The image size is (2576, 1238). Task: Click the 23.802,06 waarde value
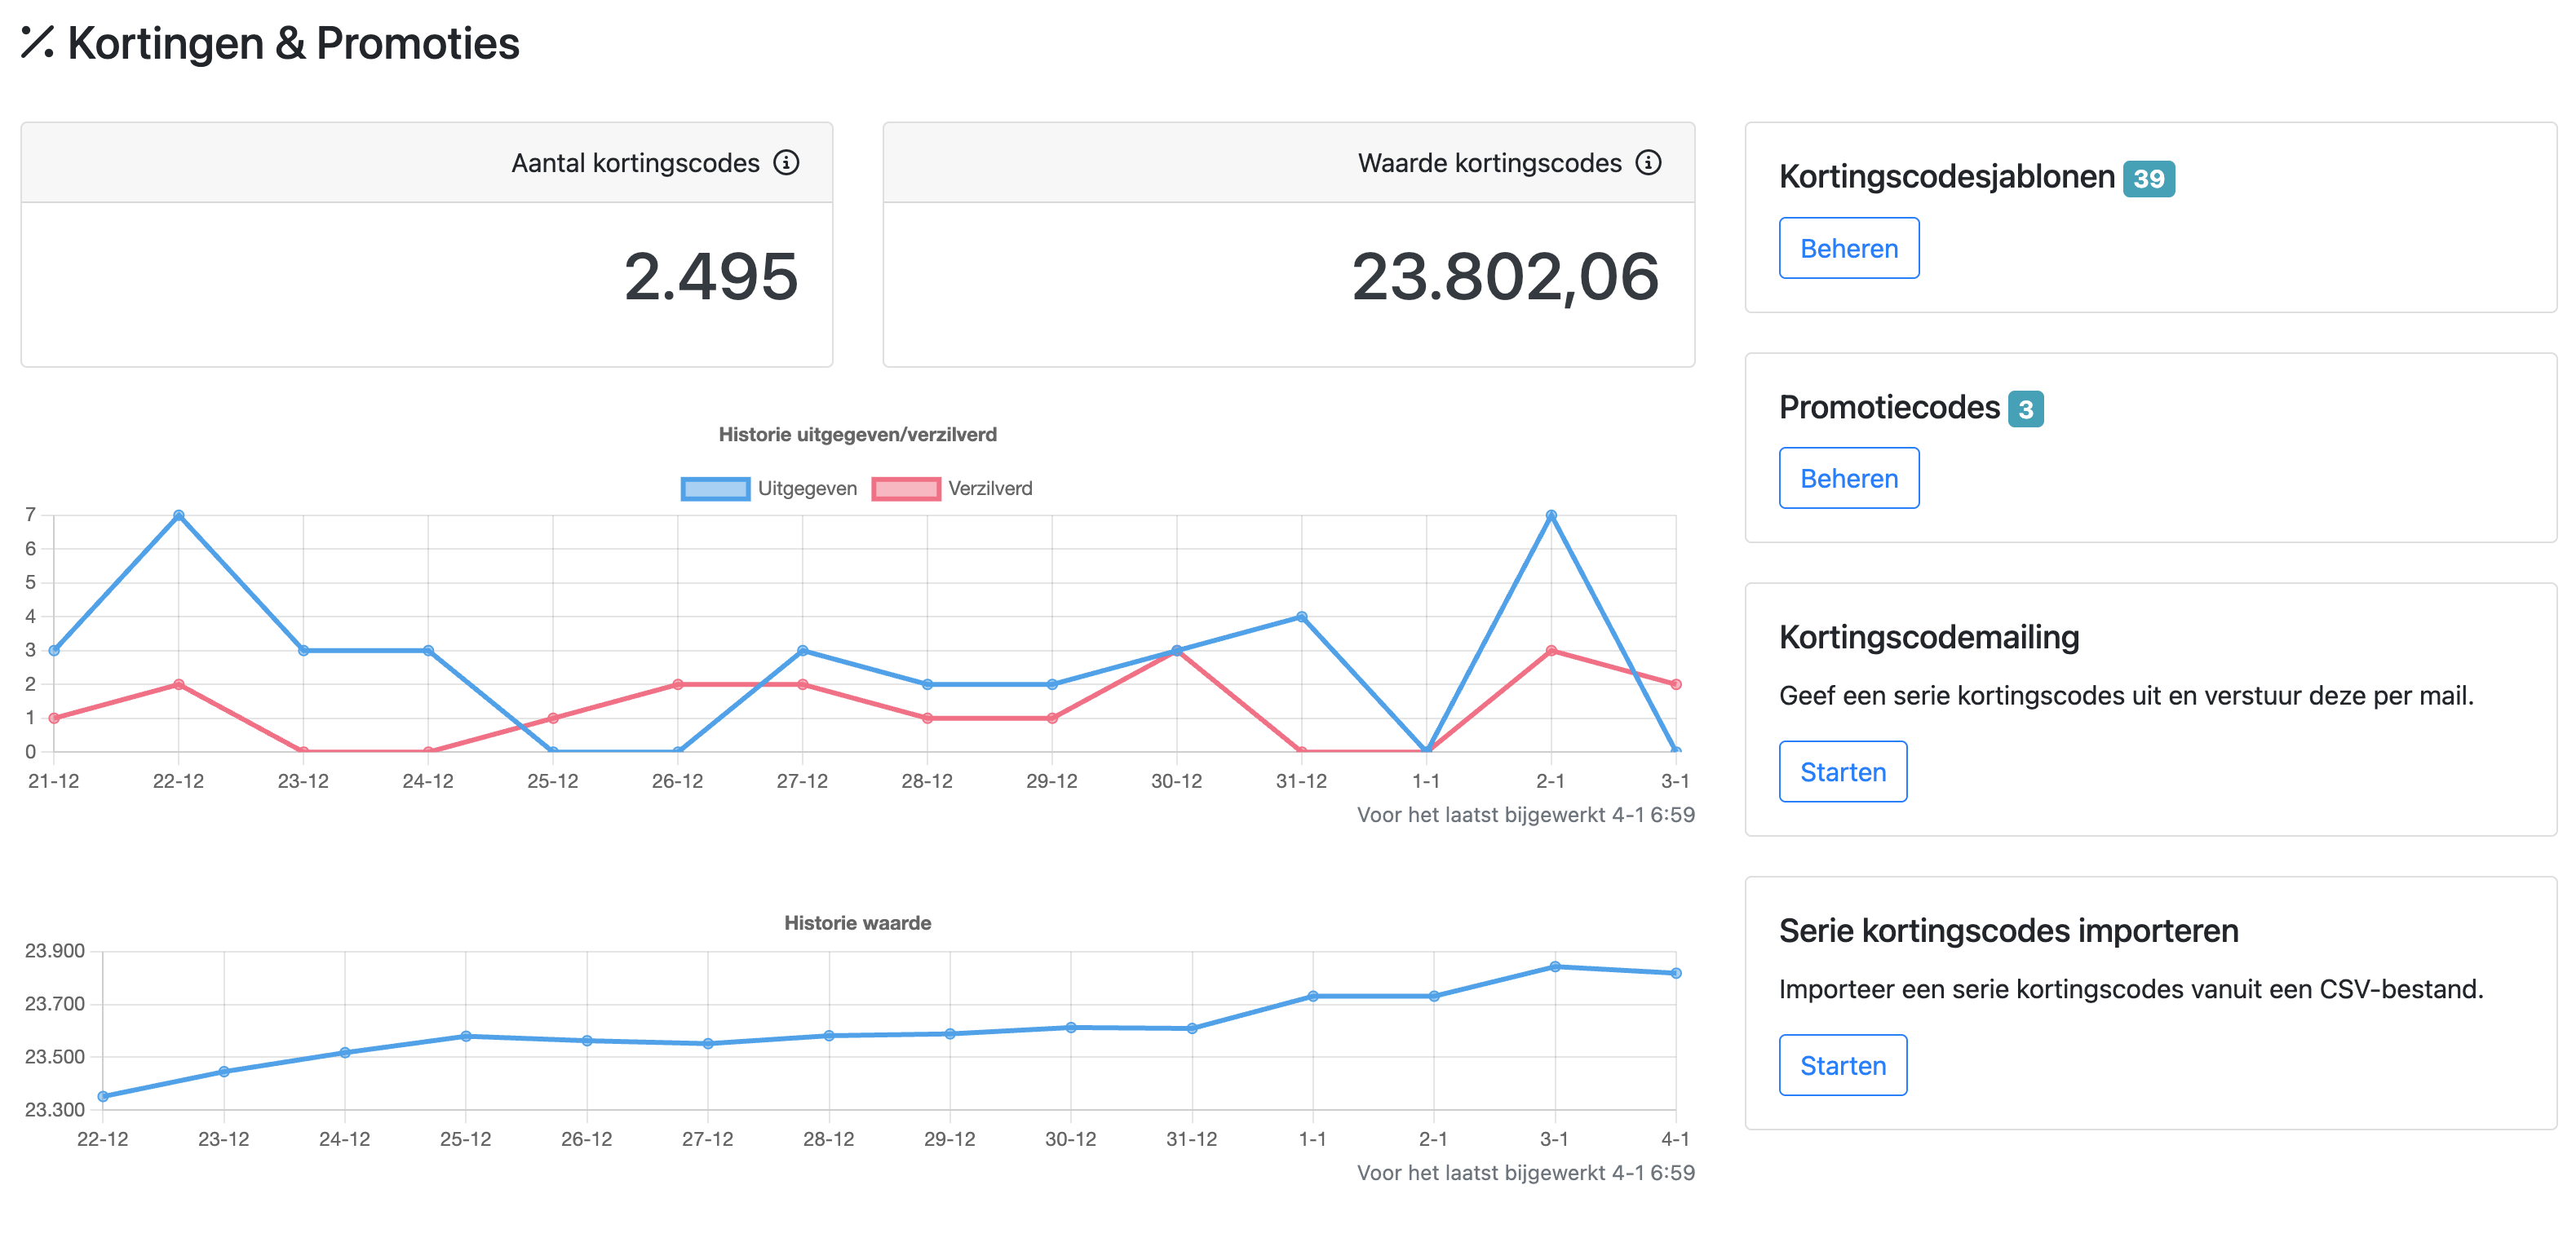pyautogui.click(x=1504, y=277)
